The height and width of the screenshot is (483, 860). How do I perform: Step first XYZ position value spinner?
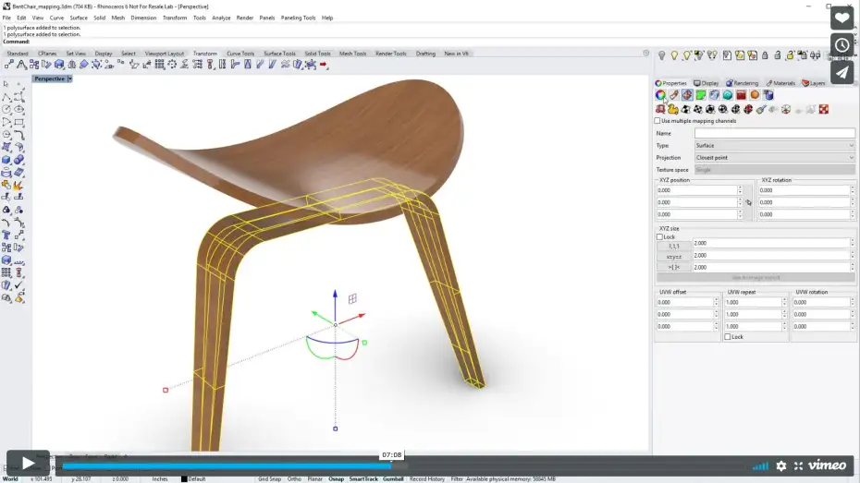point(740,190)
